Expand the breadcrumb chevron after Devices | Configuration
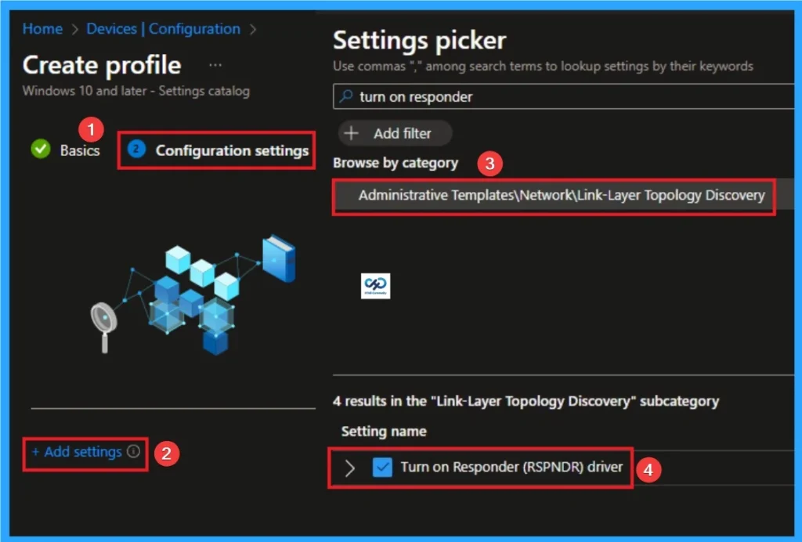Screen dimensions: 802x542 pyautogui.click(x=252, y=29)
